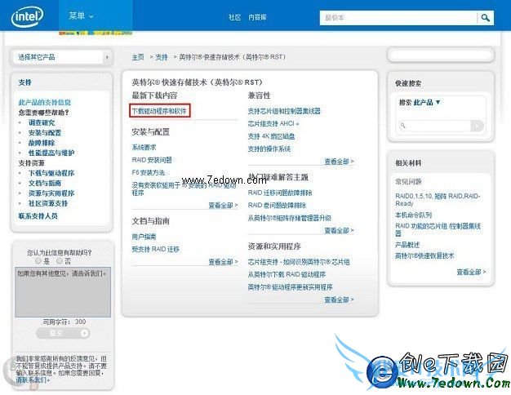Go to 主页 breadcrumb
511x395 pixels.
[138, 57]
